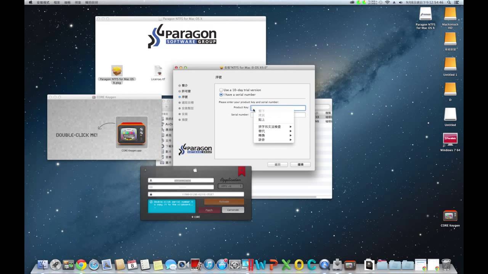Screen dimensions: 488x274
Task: Open the NTFS v9 application dropdown
Action: click(x=230, y=186)
